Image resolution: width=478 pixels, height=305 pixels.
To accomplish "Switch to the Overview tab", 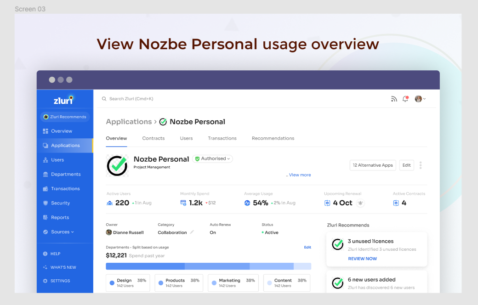I will click(116, 138).
